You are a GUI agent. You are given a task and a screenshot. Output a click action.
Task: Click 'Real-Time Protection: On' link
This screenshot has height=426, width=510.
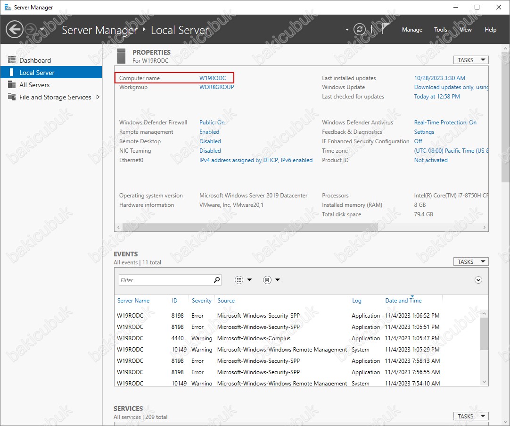coord(445,122)
